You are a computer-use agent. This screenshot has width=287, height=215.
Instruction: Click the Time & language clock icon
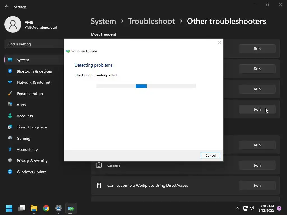click(10, 127)
